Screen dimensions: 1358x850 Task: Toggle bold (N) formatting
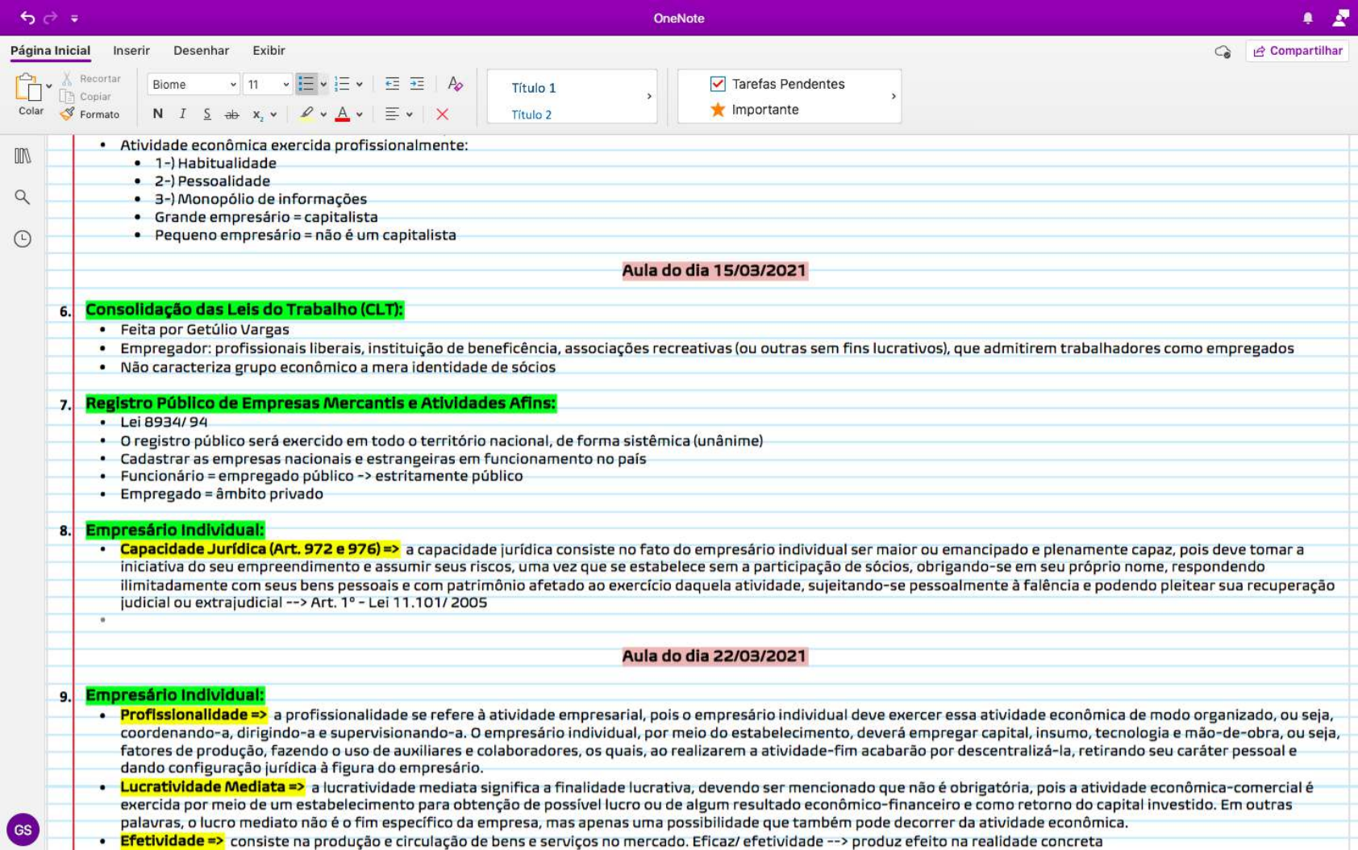click(158, 114)
